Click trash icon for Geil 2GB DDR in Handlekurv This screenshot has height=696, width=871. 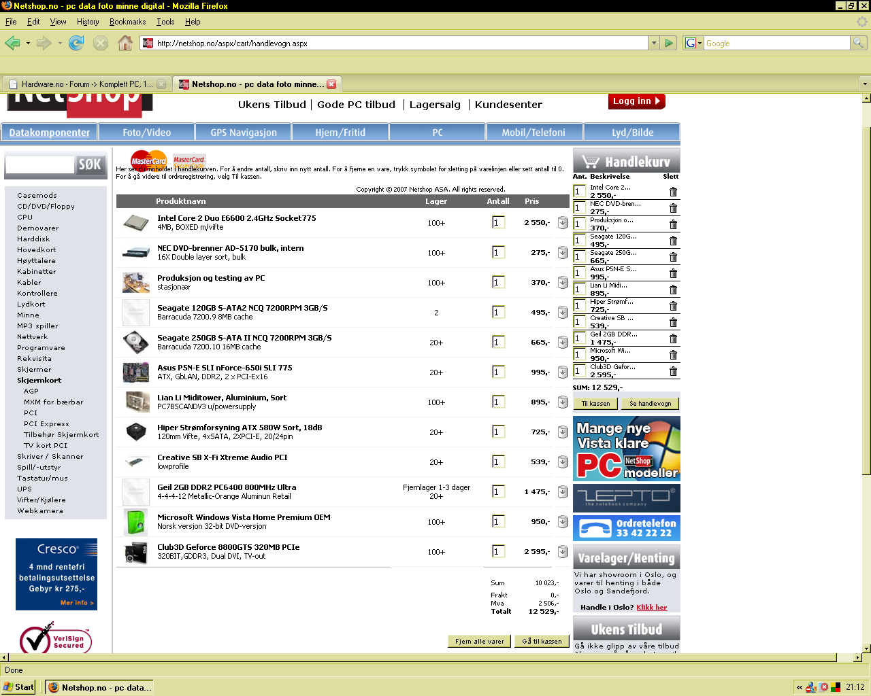click(x=673, y=338)
